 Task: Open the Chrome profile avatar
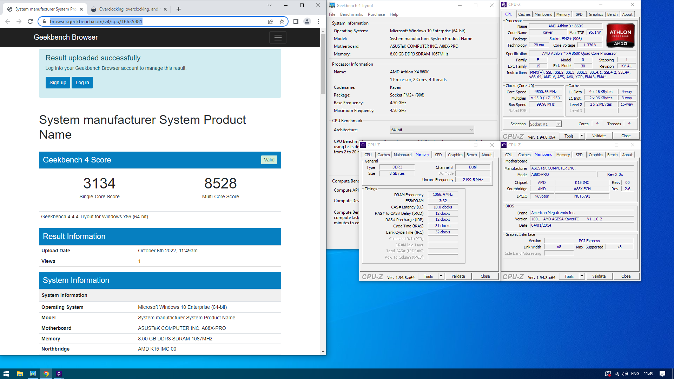(307, 21)
